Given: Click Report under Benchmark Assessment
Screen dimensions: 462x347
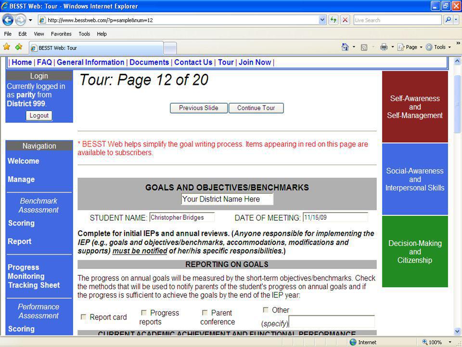Looking at the screenshot, I should tap(19, 241).
